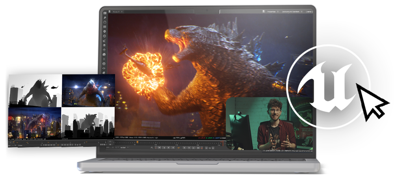Switch to the Background Renders tab
The height and width of the screenshot is (178, 394).
click(290, 11)
